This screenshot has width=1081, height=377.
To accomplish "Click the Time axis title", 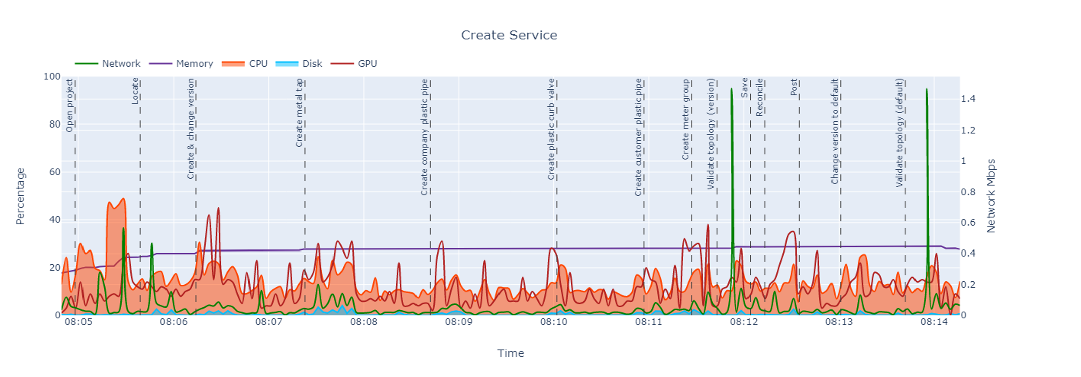I will click(511, 353).
